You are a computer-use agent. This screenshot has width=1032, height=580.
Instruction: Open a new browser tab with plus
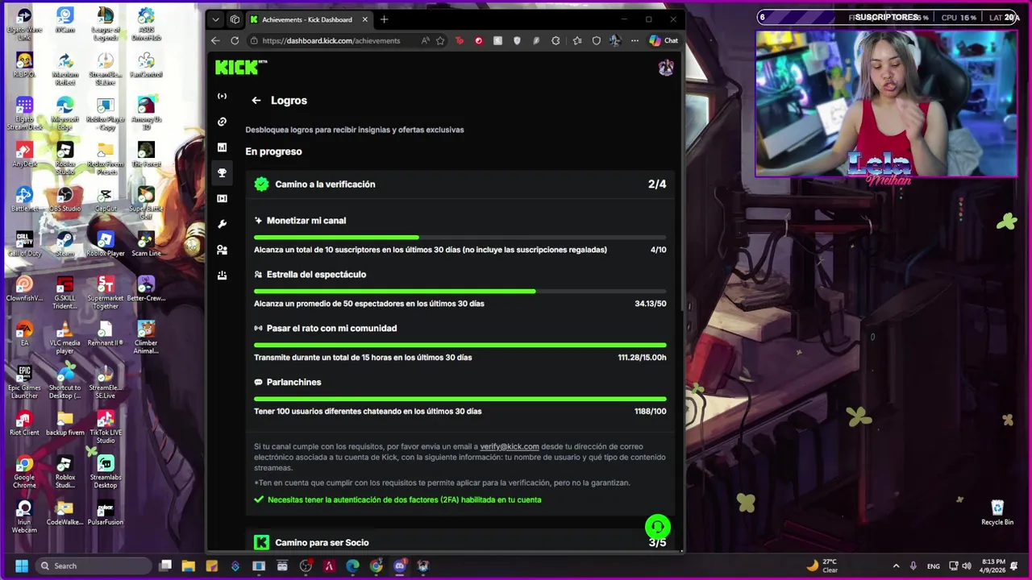384,19
